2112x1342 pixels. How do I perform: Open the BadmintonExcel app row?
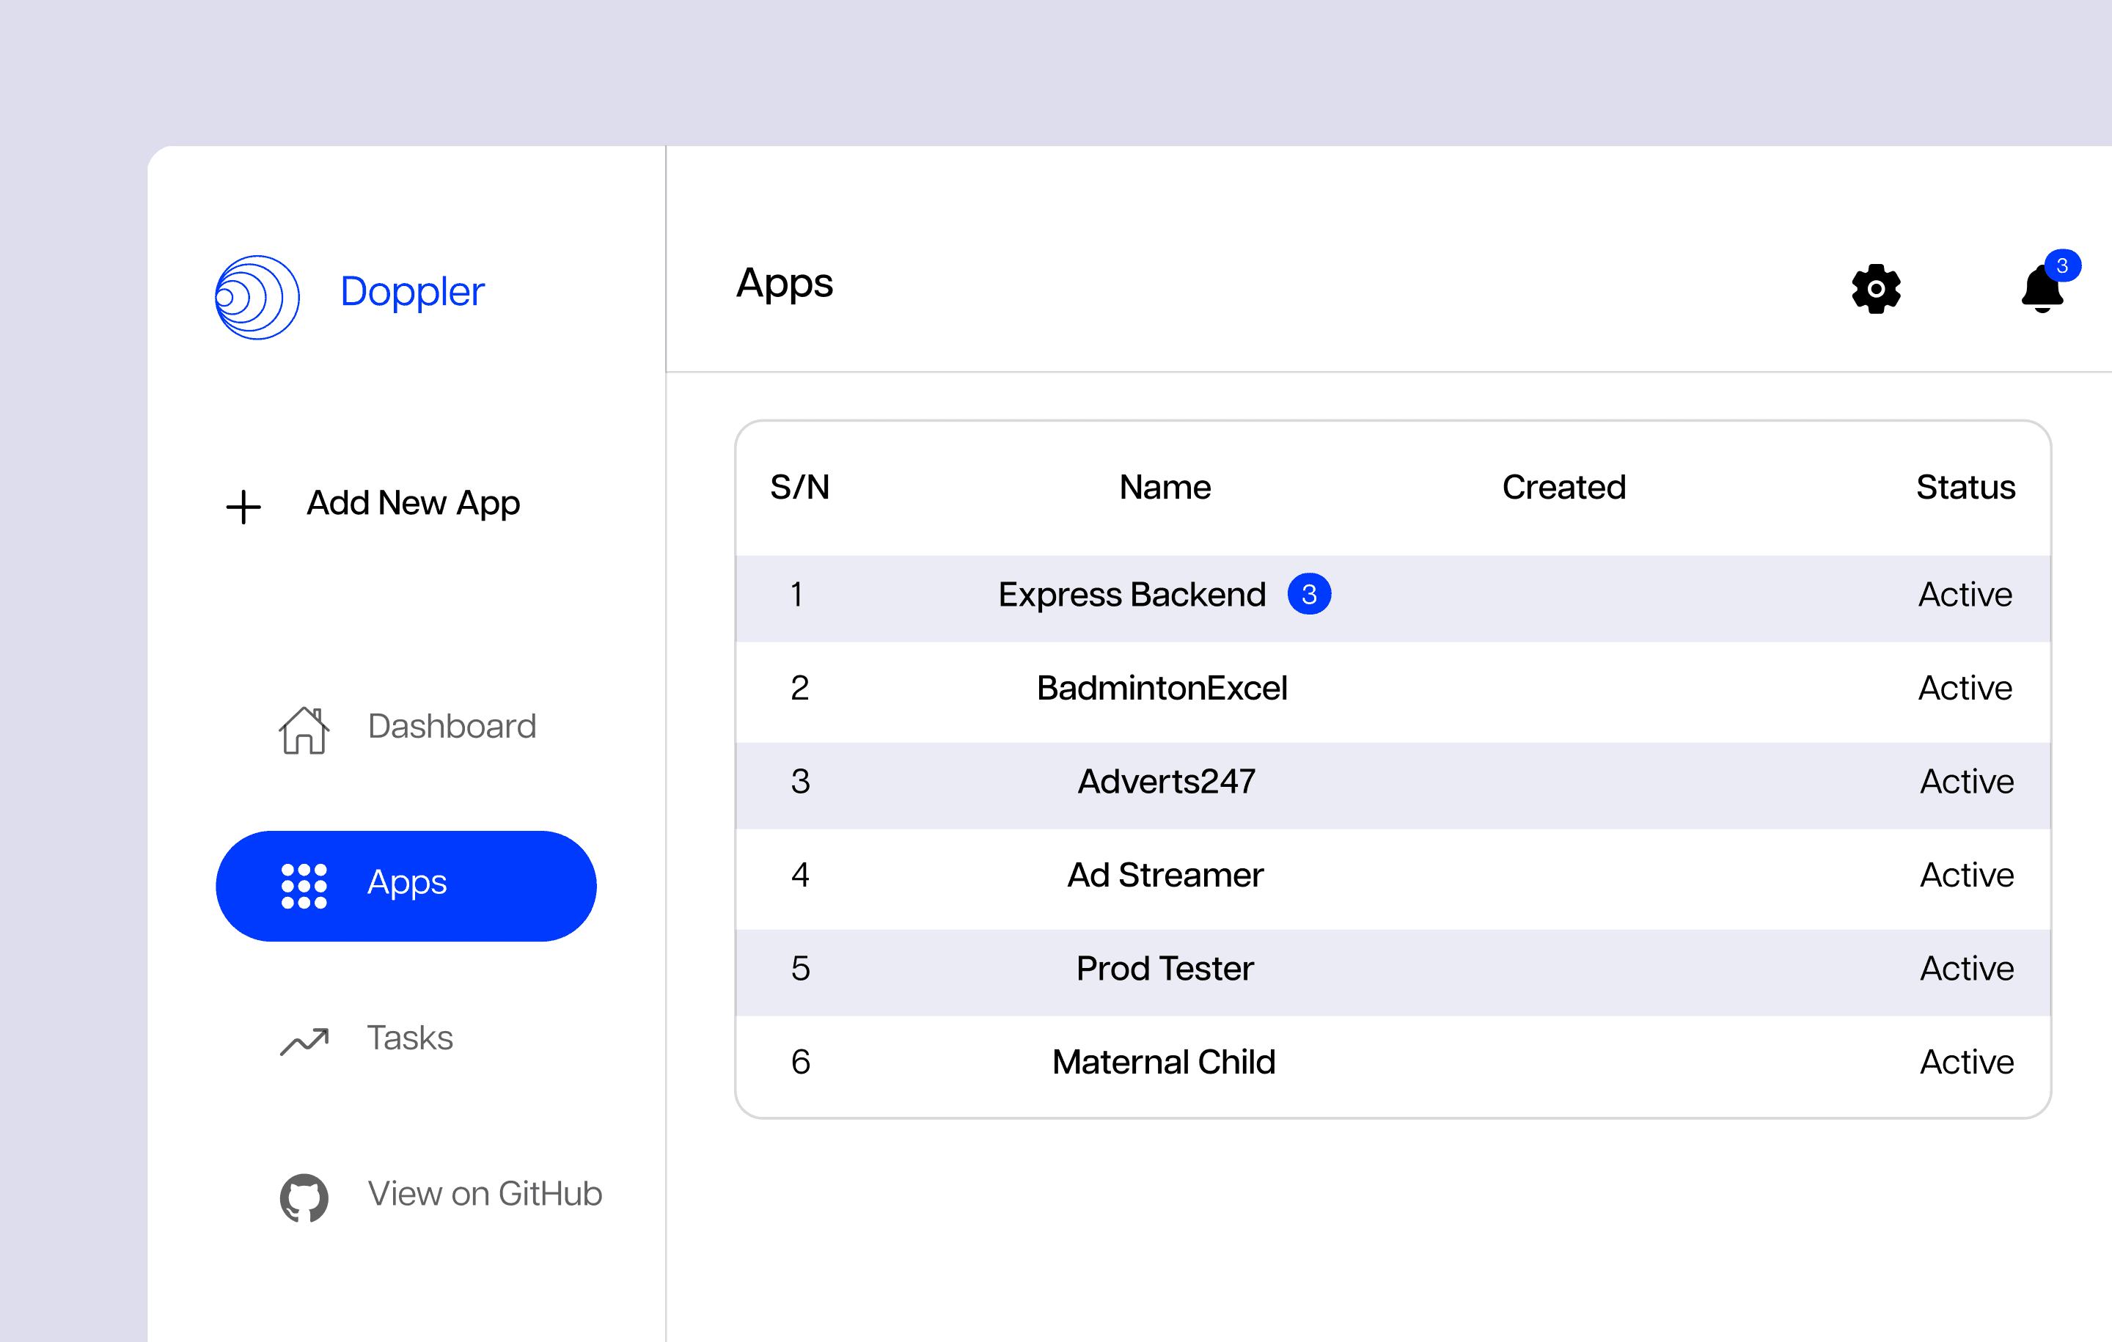pyautogui.click(x=1162, y=689)
